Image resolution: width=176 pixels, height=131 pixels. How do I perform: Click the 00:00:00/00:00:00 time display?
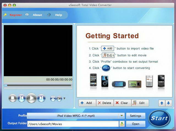(59, 80)
